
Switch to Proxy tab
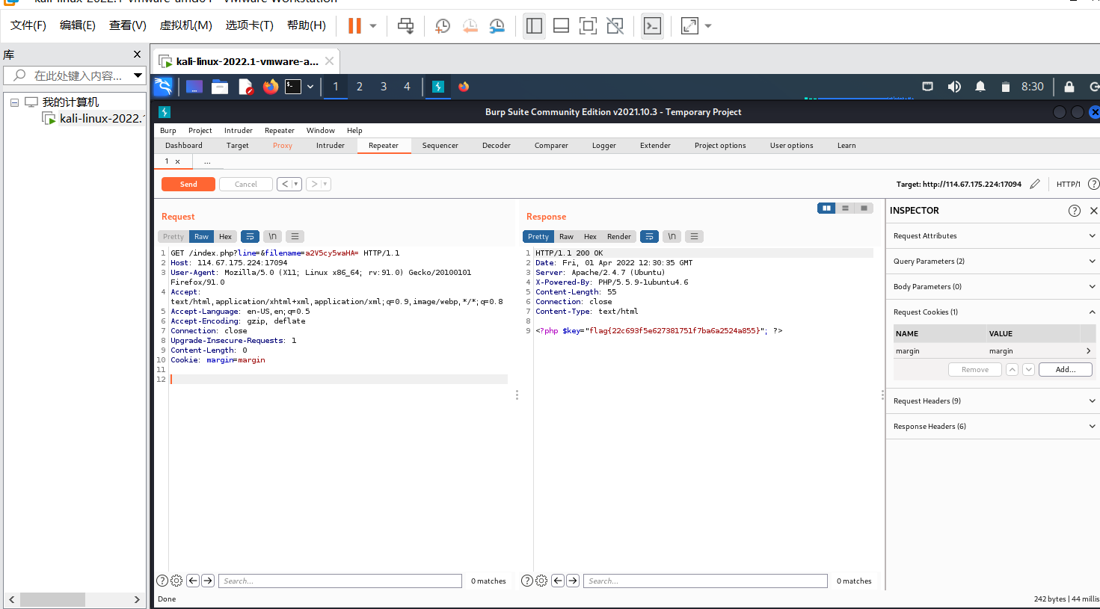(x=283, y=146)
